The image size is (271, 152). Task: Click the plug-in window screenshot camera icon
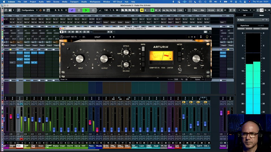point(206,32)
